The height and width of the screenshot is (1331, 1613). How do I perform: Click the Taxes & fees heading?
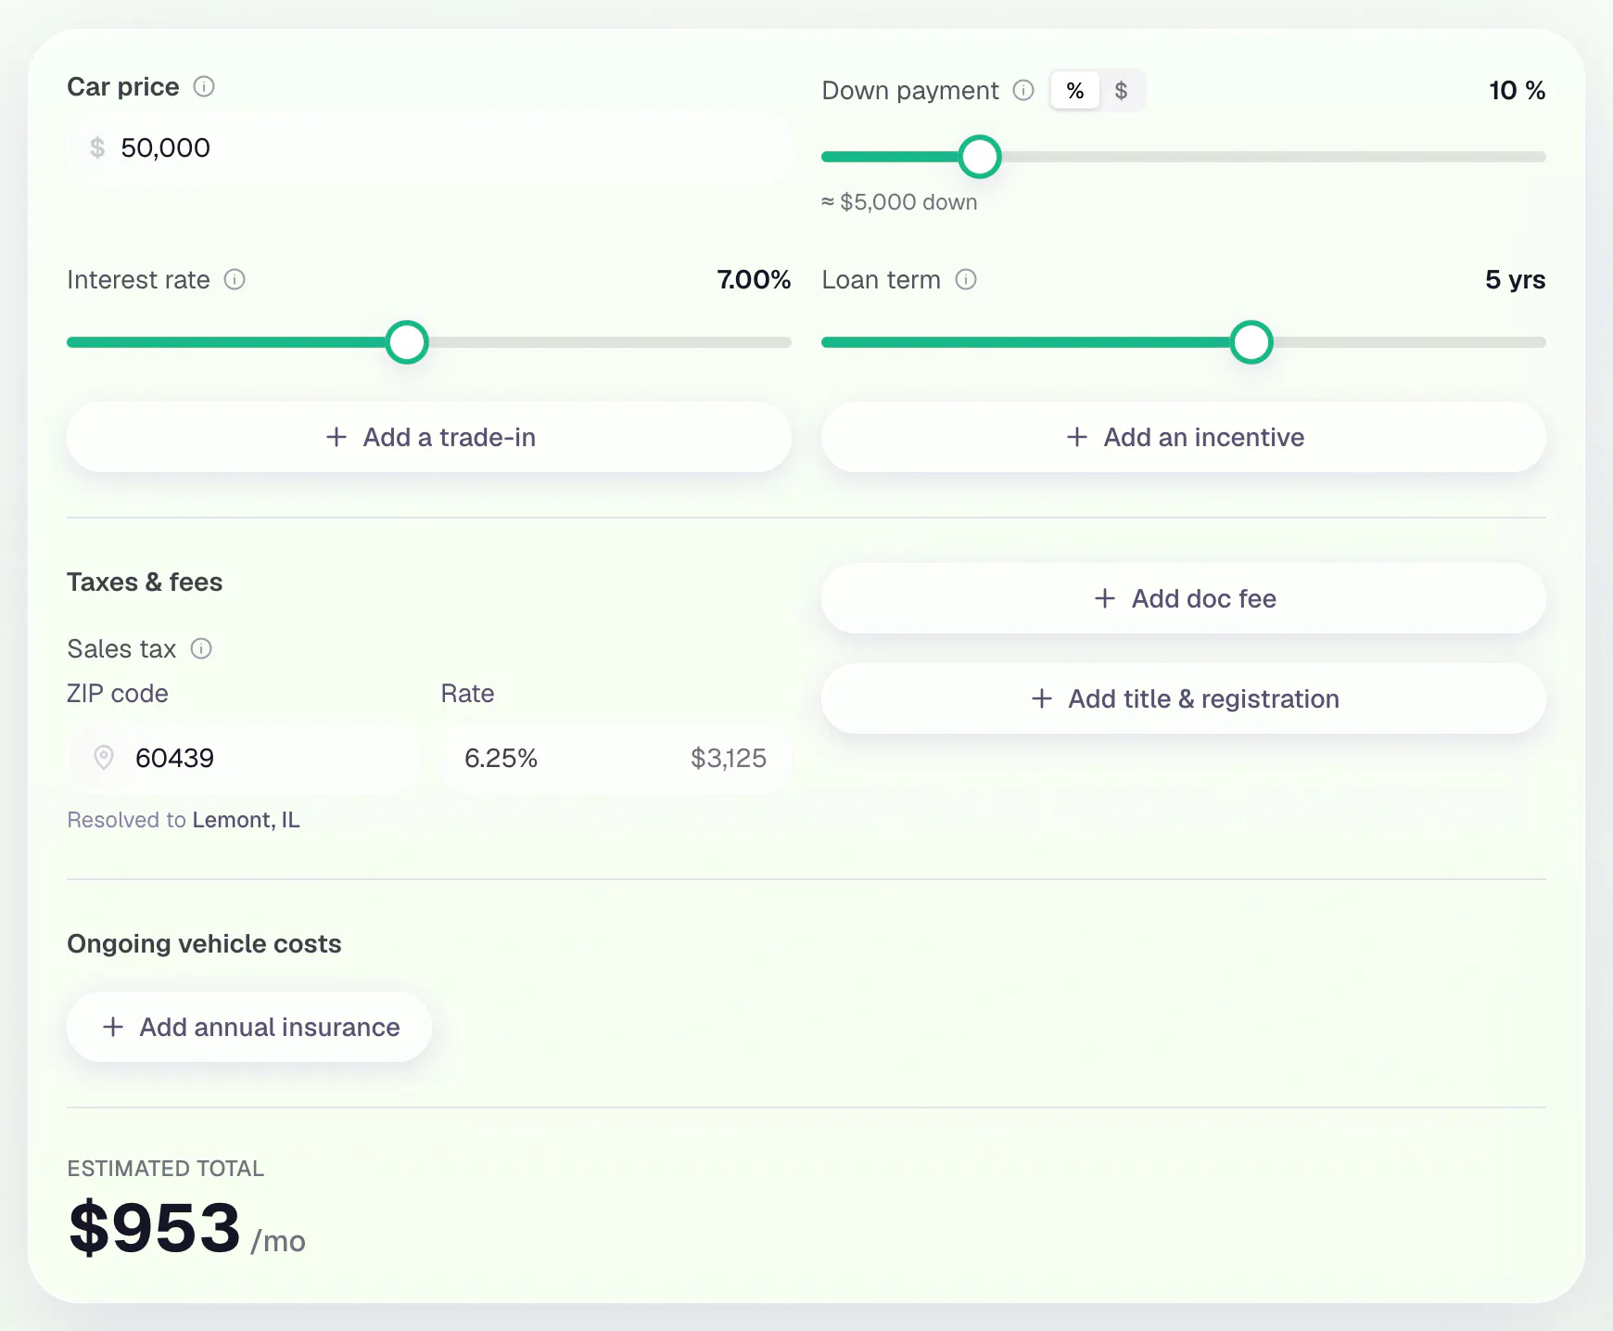point(145,582)
